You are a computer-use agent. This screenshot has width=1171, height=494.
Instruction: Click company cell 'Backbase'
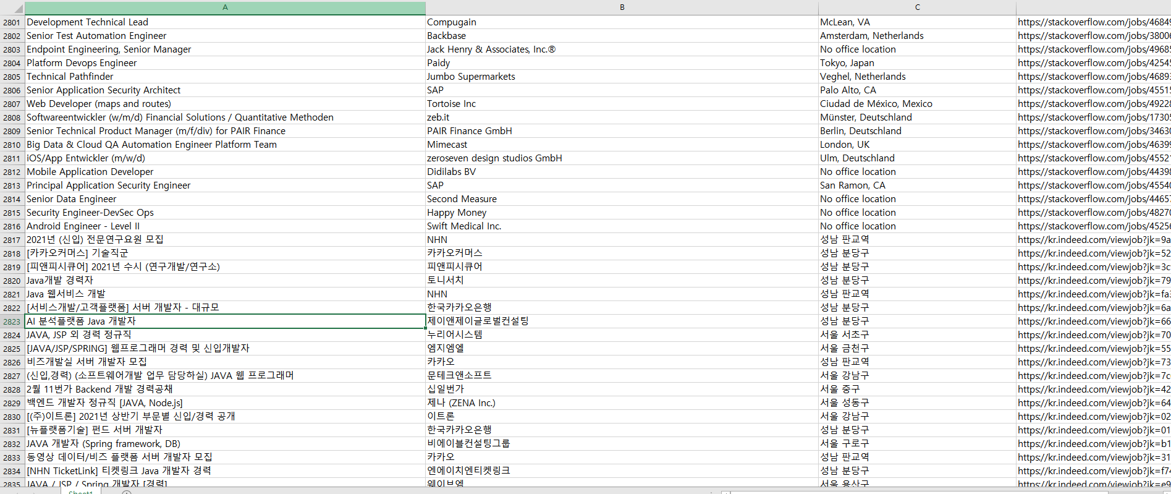(x=622, y=36)
